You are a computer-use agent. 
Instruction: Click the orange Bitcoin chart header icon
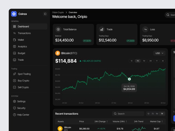[x=58, y=53]
